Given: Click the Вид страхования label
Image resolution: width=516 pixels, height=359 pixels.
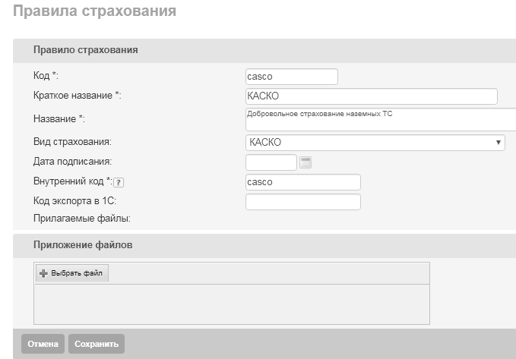Looking at the screenshot, I should click(72, 142).
